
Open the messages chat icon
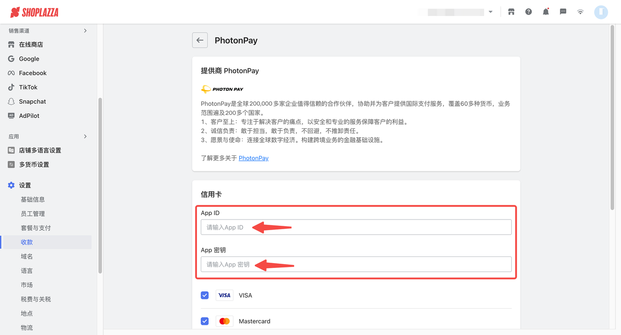click(x=563, y=12)
